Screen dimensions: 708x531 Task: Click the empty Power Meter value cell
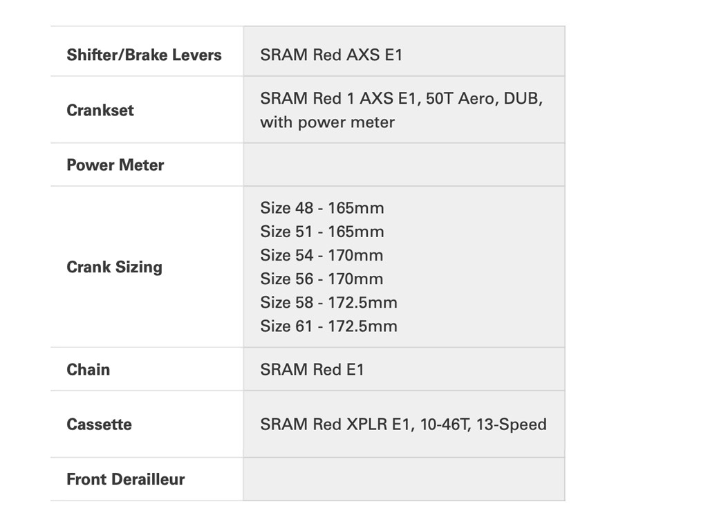click(404, 165)
